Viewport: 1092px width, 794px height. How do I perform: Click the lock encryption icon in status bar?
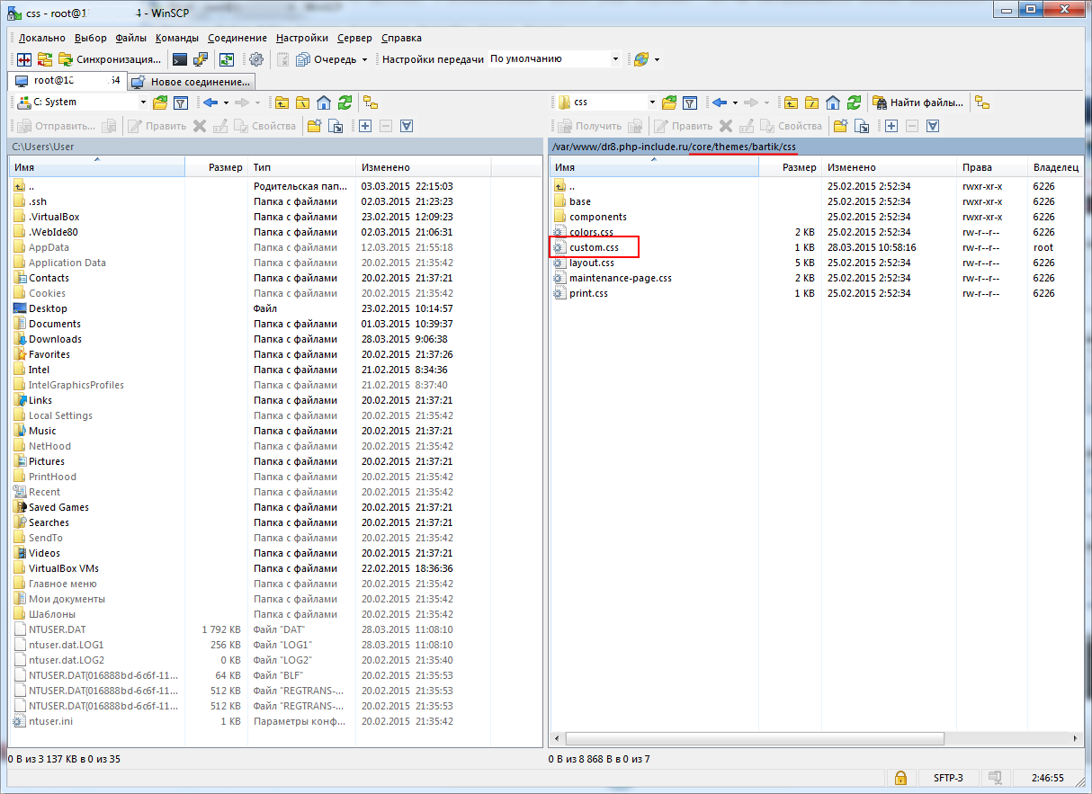[x=900, y=777]
